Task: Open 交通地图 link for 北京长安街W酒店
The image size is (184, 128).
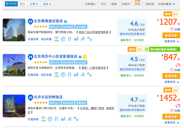Action: click(x=33, y=119)
